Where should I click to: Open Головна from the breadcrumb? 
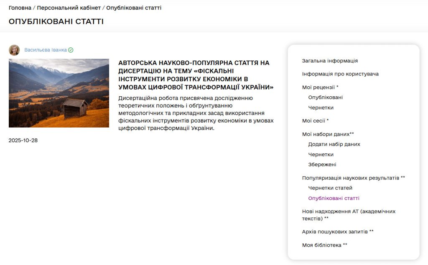[19, 7]
